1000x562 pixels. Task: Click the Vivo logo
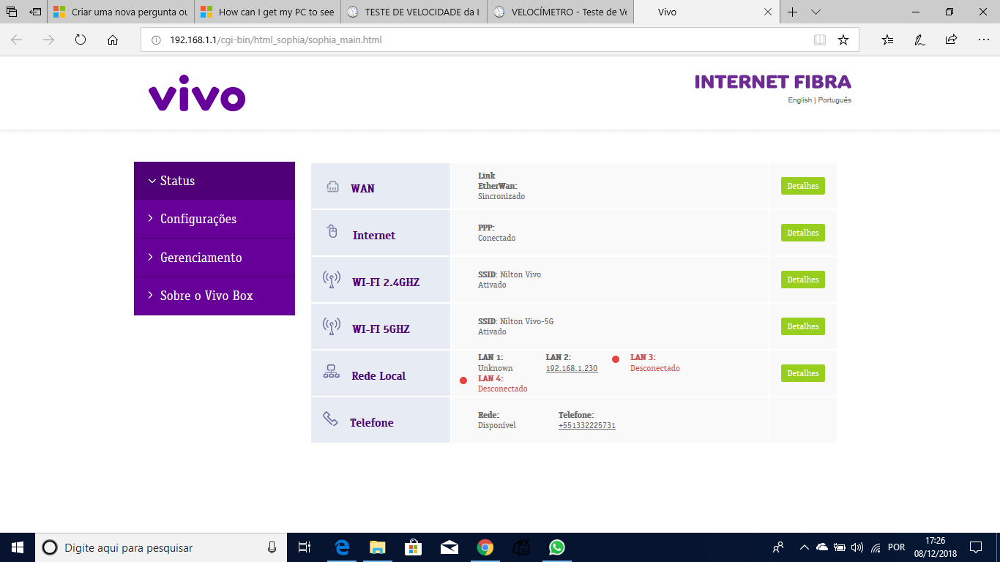click(197, 93)
